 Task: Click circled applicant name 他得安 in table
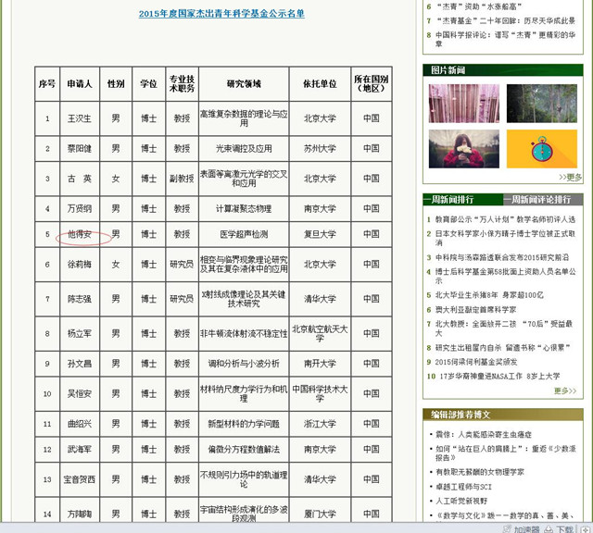click(82, 234)
